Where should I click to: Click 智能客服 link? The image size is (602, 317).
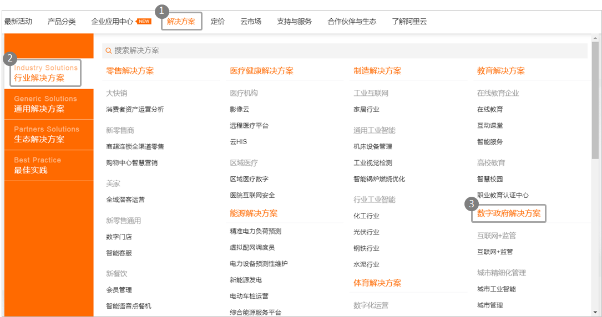click(x=119, y=253)
